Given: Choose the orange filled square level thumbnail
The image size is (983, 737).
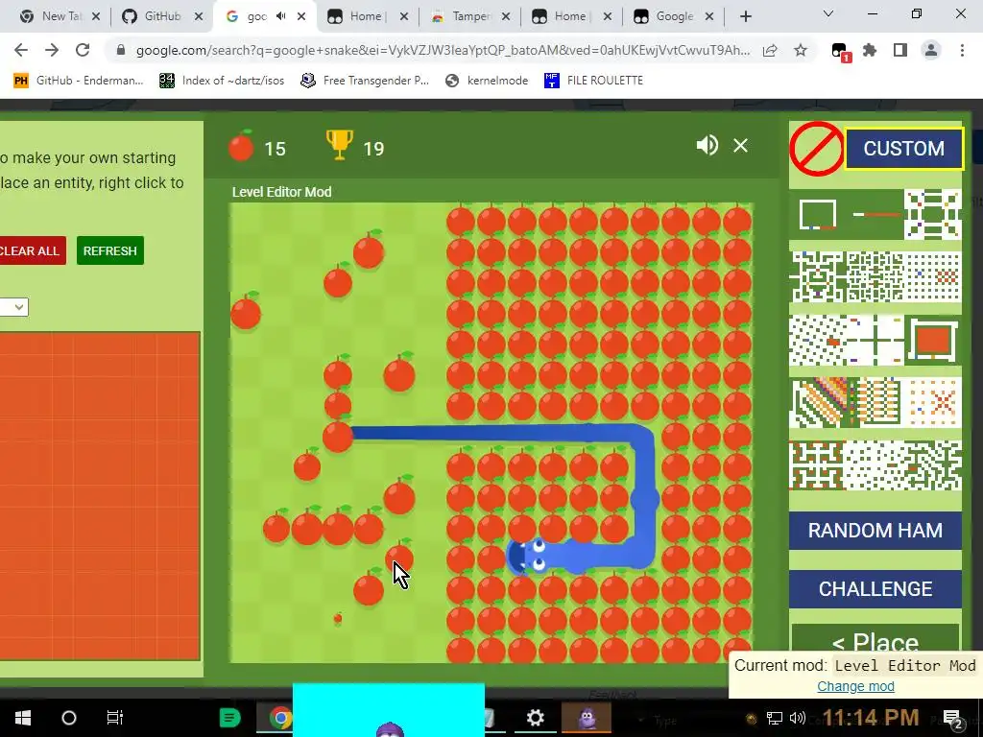Looking at the screenshot, I should click(932, 341).
